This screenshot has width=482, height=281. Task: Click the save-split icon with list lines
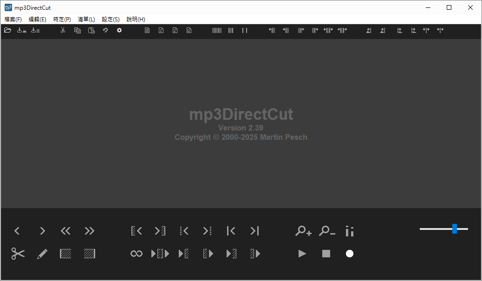(x=35, y=30)
